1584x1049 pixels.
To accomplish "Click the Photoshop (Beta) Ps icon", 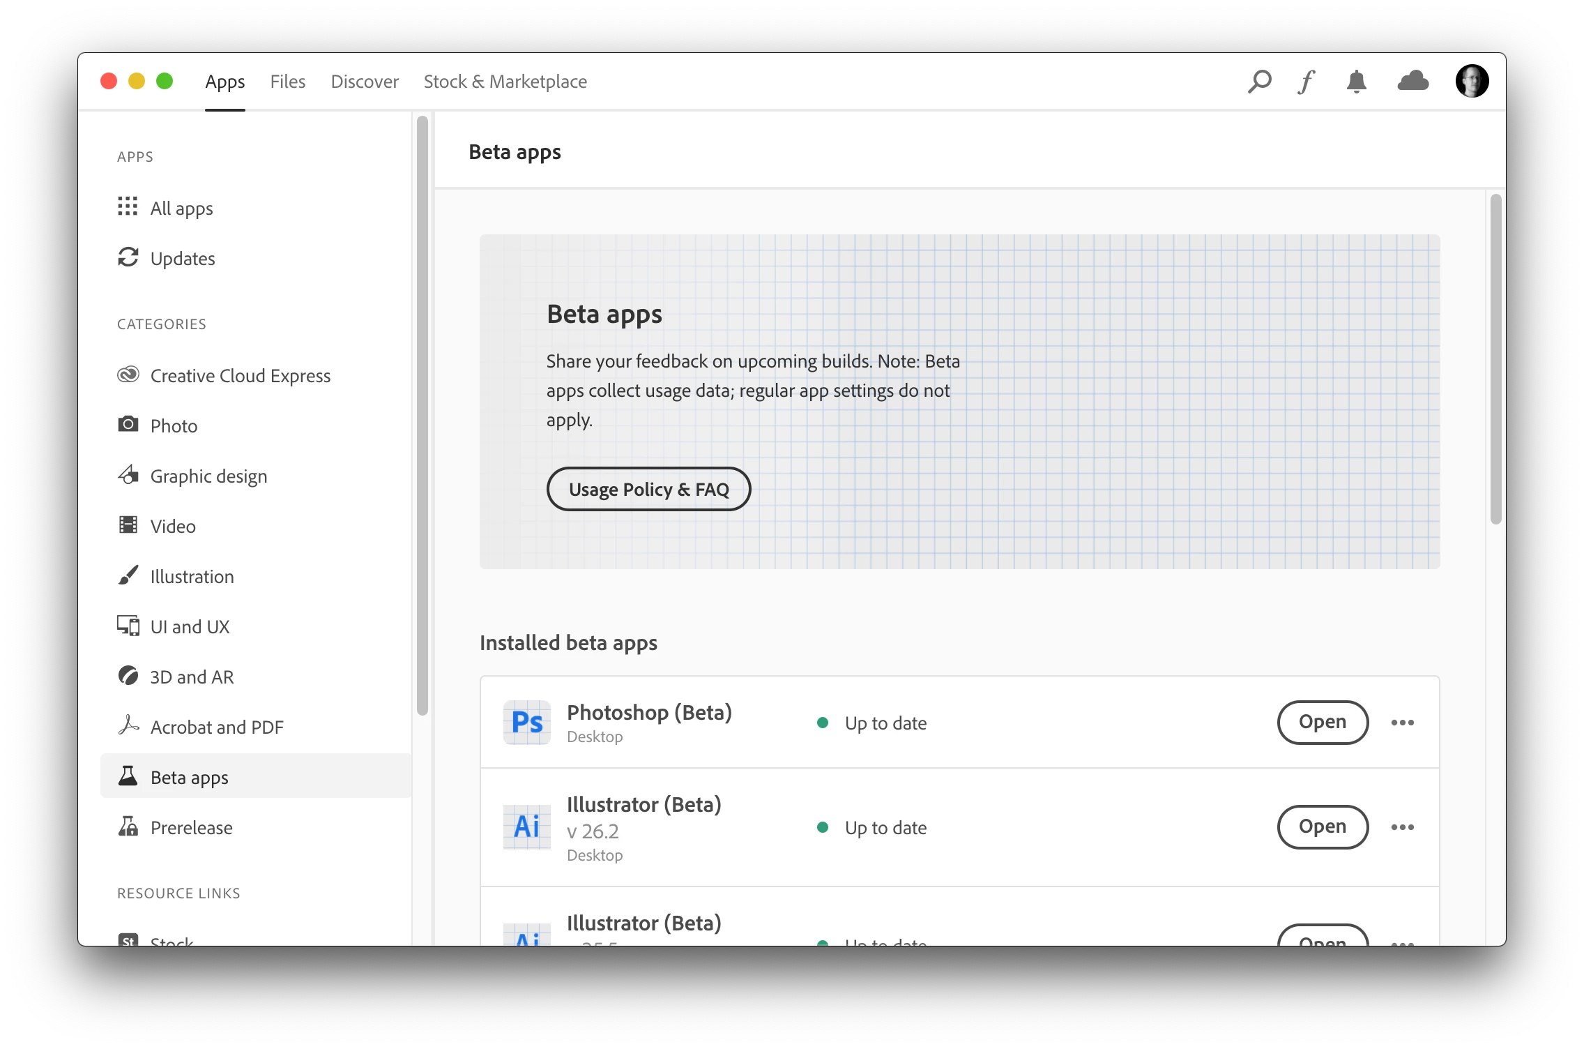I will 527,723.
